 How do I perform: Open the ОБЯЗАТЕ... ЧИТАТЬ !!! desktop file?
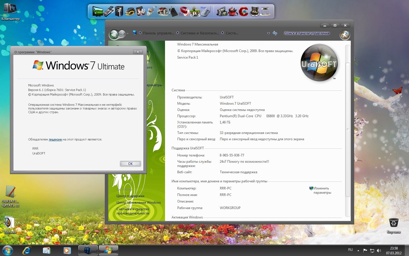(11, 196)
